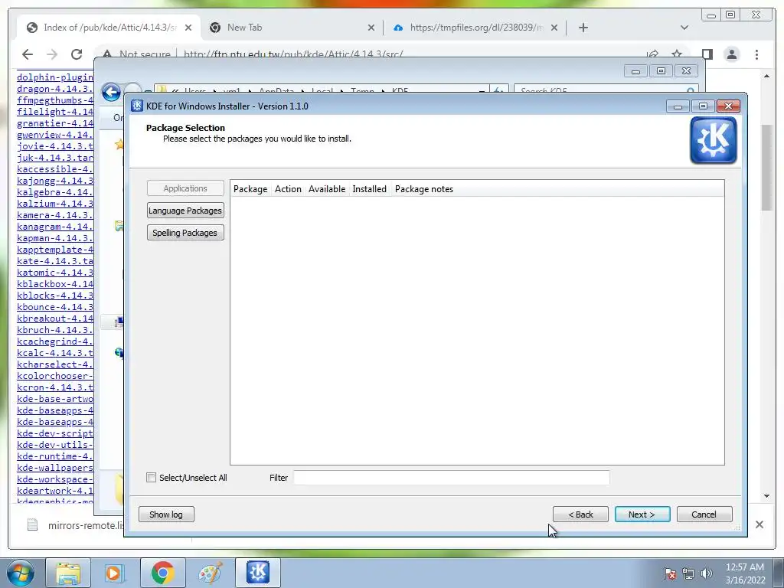Click the Package notes column header

point(424,189)
